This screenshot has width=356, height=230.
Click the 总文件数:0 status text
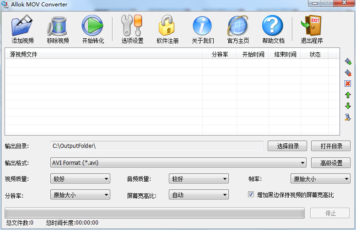coord(20,223)
